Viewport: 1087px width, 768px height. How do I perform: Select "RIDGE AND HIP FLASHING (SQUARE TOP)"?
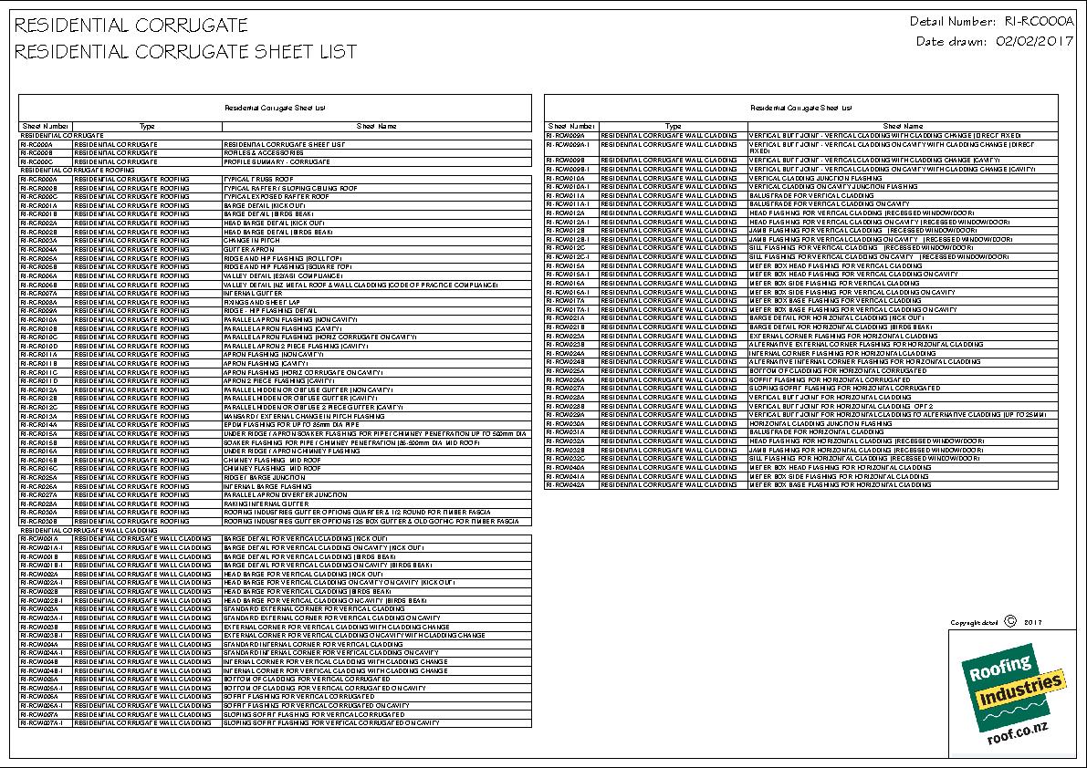pyautogui.click(x=287, y=266)
